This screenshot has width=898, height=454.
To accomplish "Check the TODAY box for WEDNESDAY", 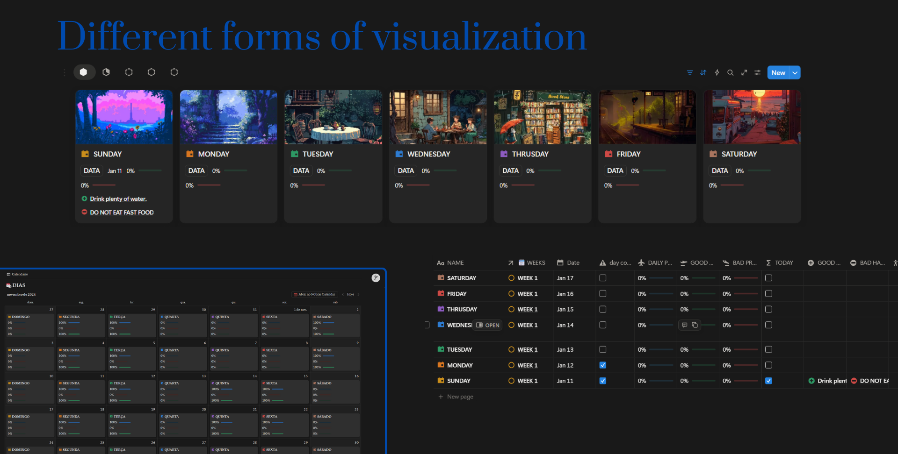I will [x=768, y=325].
